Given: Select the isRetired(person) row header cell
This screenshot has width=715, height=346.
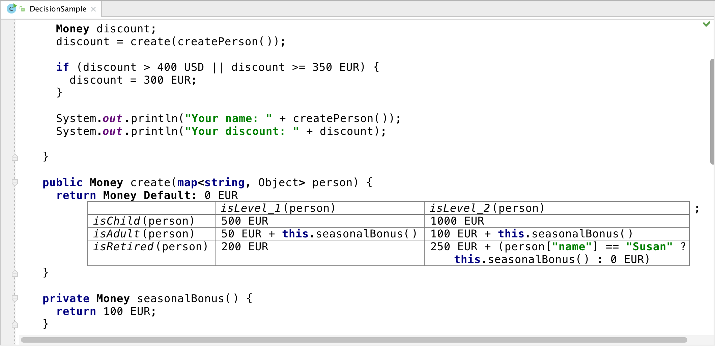Looking at the screenshot, I should coord(150,247).
